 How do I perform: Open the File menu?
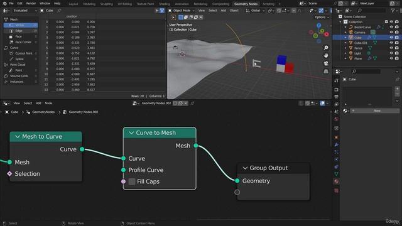click(x=11, y=3)
